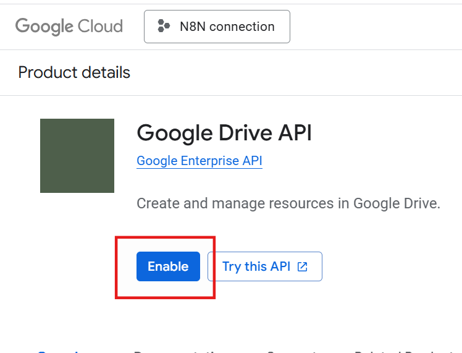
Task: Click the Google Drive API product logo
Action: tap(77, 156)
